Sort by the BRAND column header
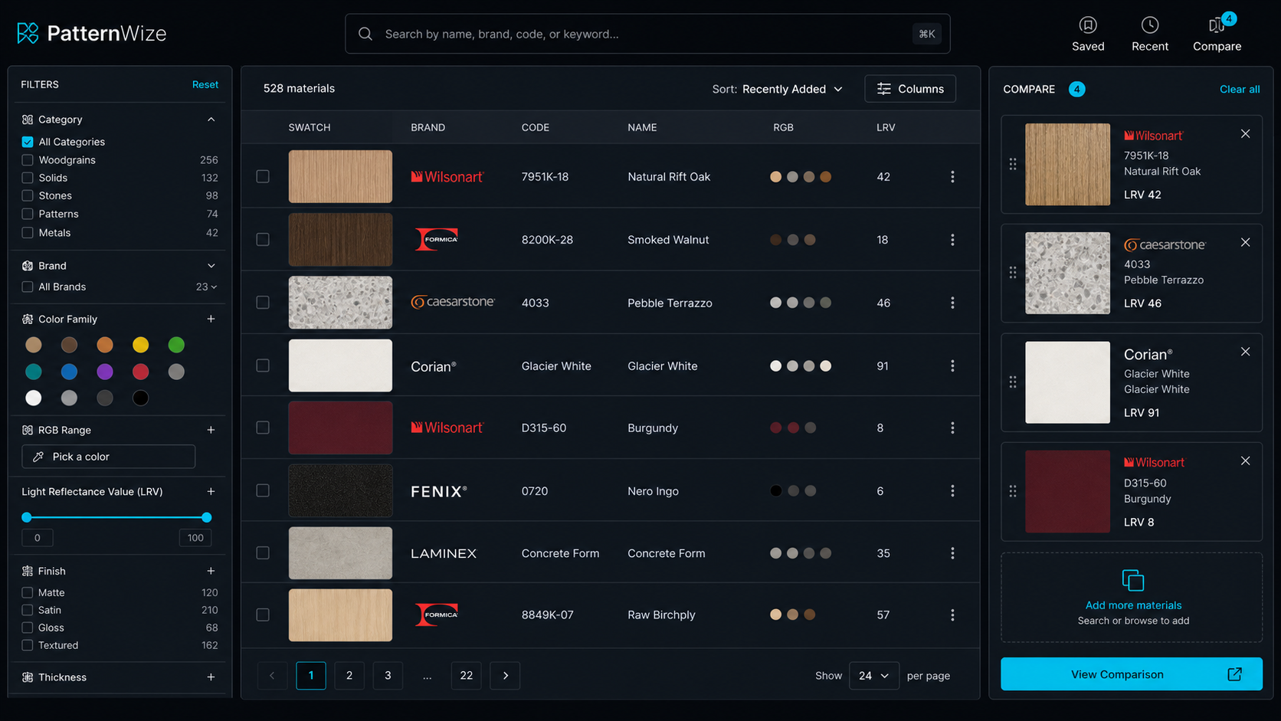 (x=428, y=127)
